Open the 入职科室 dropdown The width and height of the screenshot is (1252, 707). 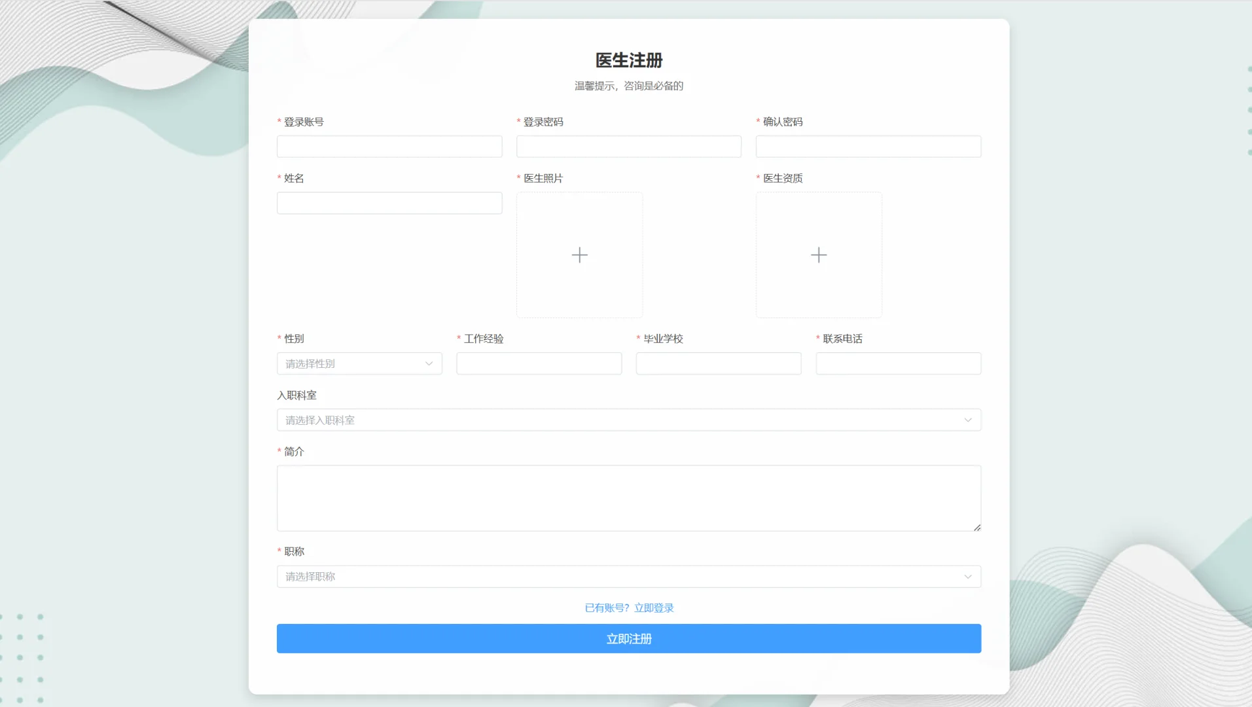click(628, 420)
